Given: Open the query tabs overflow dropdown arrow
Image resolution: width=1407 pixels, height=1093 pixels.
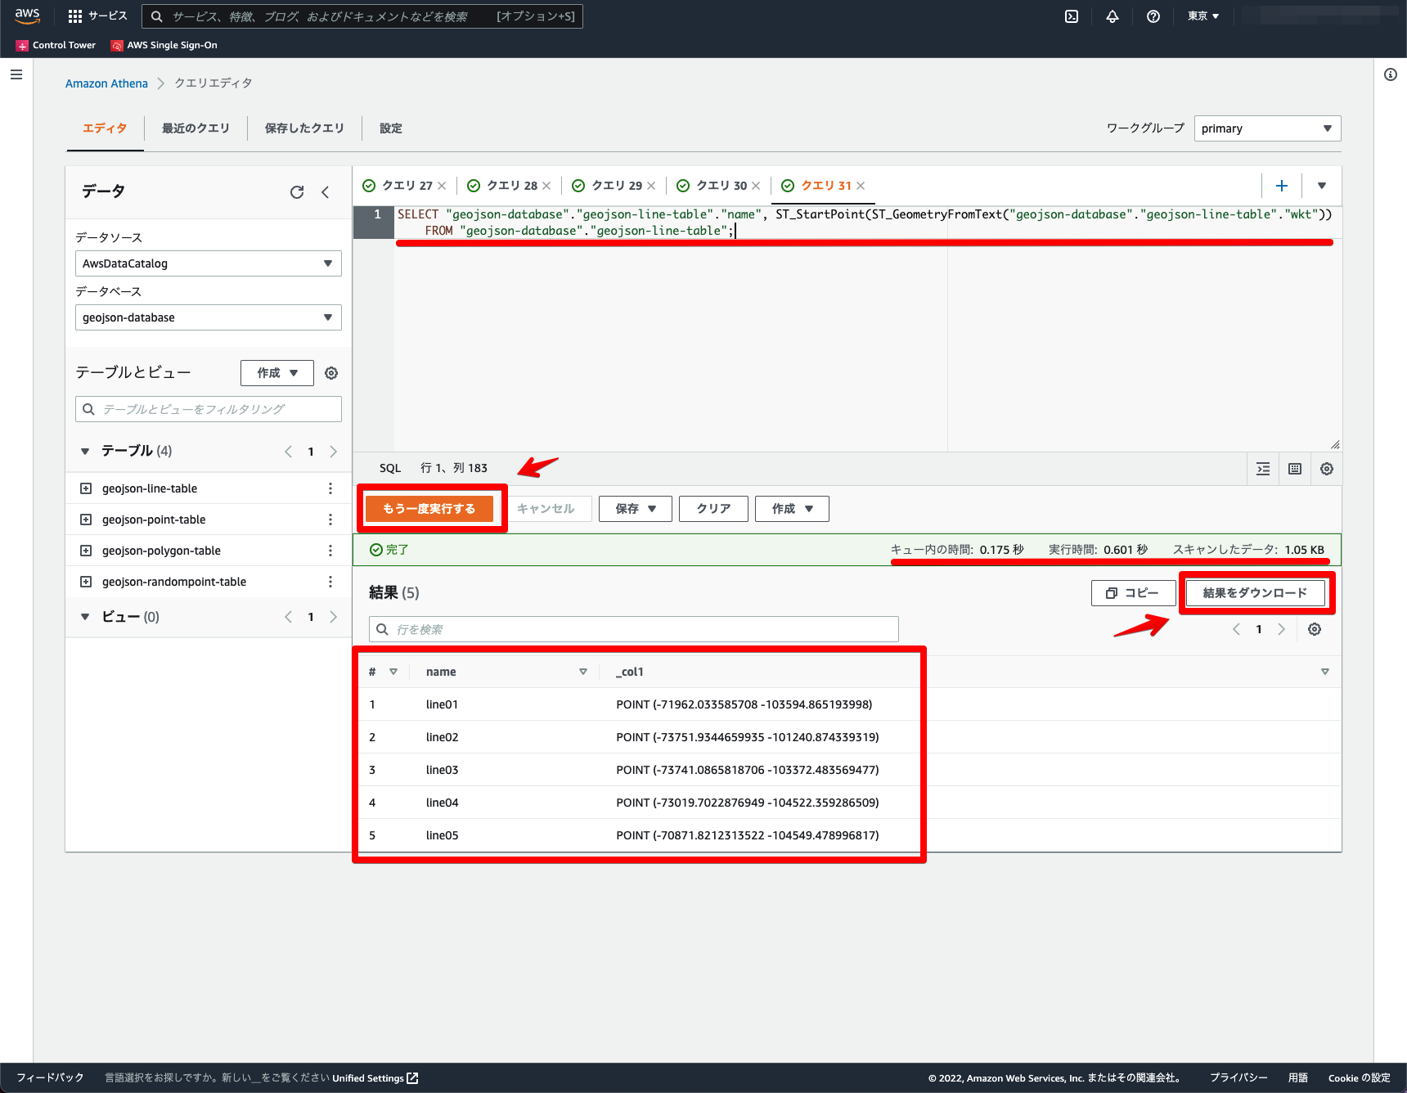Looking at the screenshot, I should pyautogui.click(x=1322, y=186).
